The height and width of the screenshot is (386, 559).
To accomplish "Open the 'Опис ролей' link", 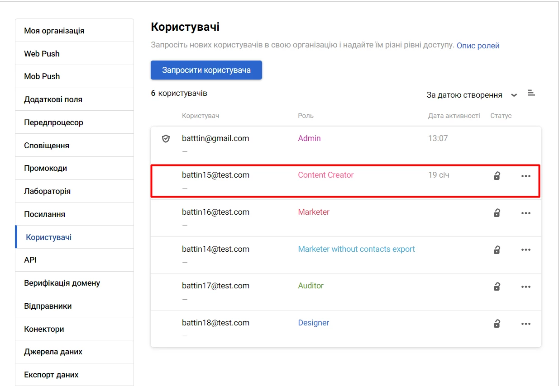I will pyautogui.click(x=478, y=46).
